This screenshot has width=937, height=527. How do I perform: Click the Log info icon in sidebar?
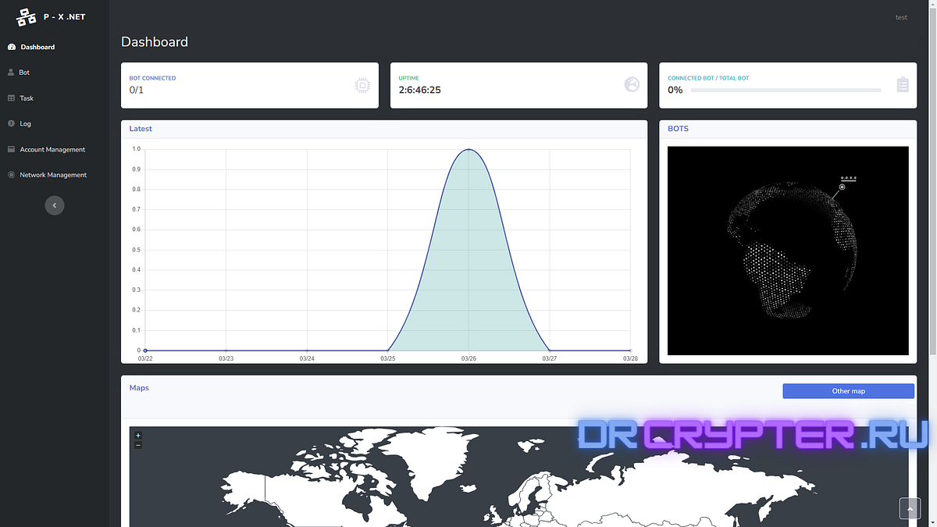coord(11,123)
